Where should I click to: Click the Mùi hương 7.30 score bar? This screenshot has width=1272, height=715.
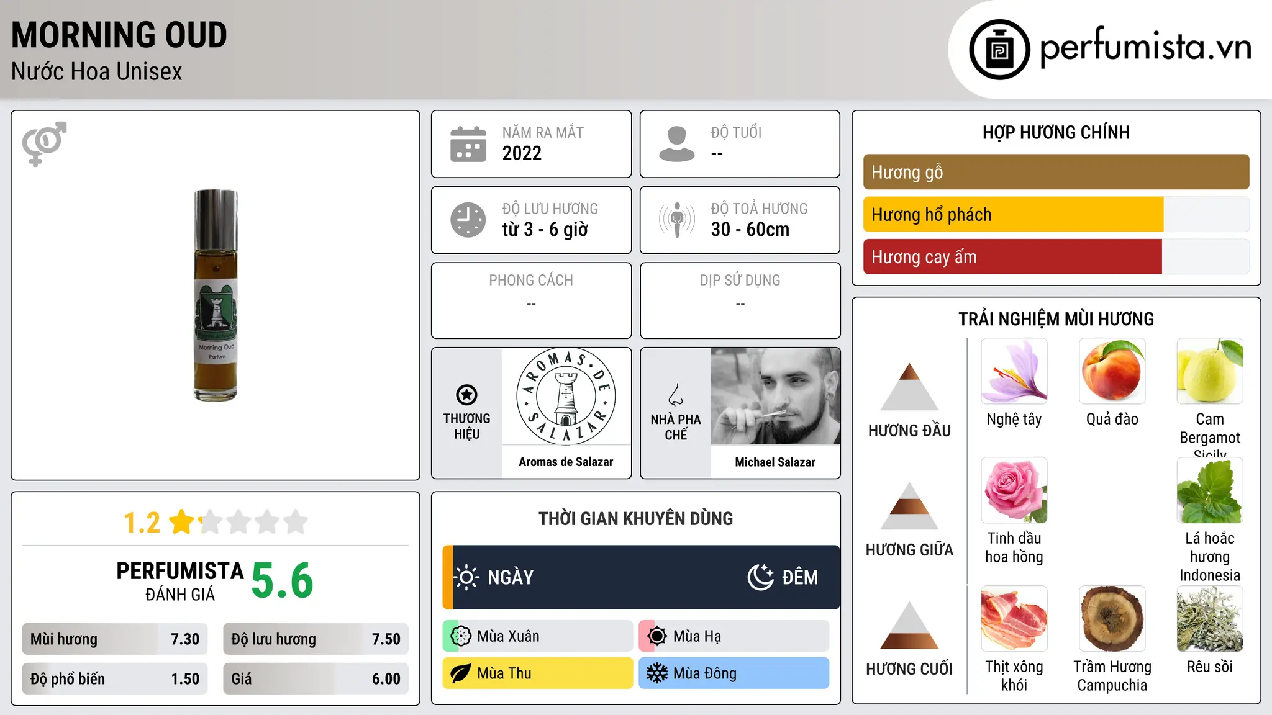coord(115,639)
